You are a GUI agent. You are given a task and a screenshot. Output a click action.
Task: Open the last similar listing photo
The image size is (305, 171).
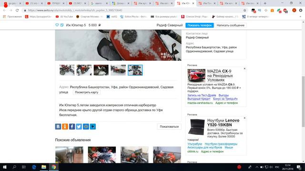click(167, 155)
